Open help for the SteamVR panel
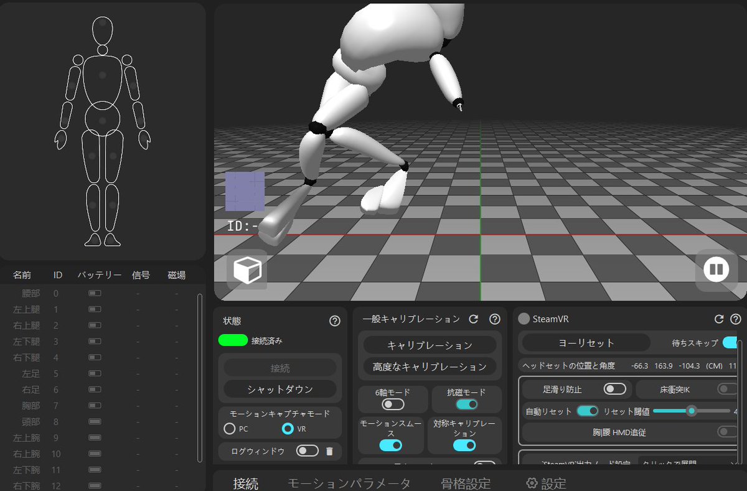This screenshot has height=491, width=747. [736, 319]
